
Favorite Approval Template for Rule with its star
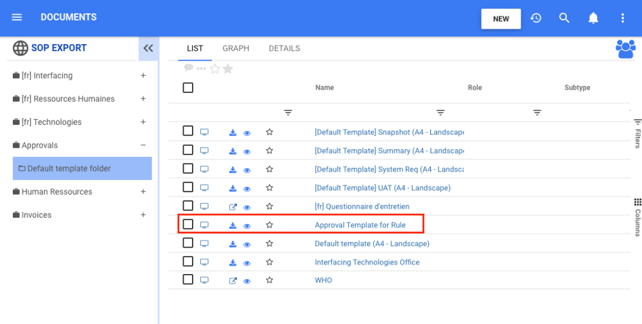[x=270, y=225]
